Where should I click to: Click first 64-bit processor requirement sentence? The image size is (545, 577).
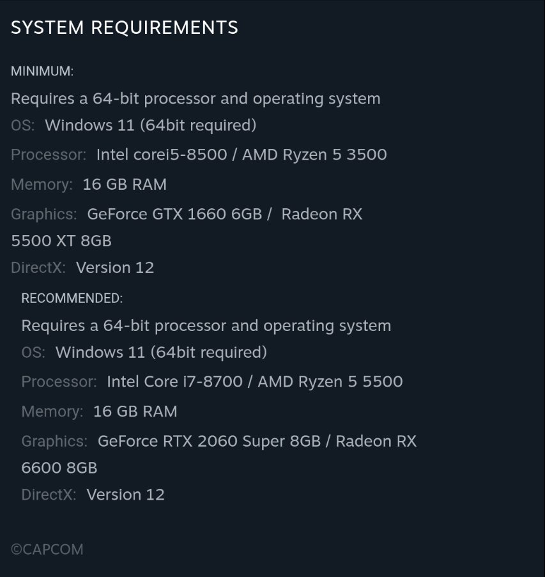pyautogui.click(x=196, y=99)
